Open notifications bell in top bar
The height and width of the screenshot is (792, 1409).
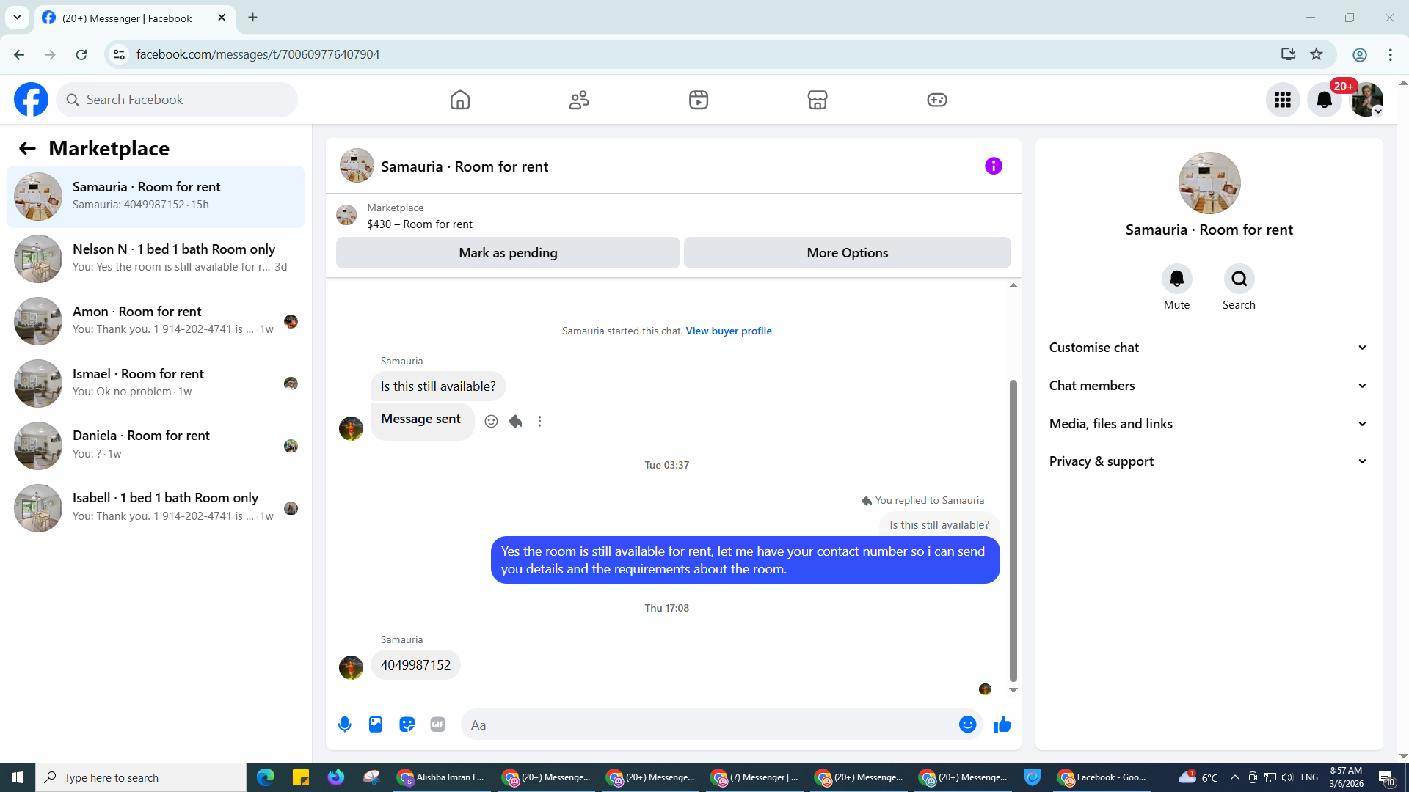pyautogui.click(x=1324, y=100)
